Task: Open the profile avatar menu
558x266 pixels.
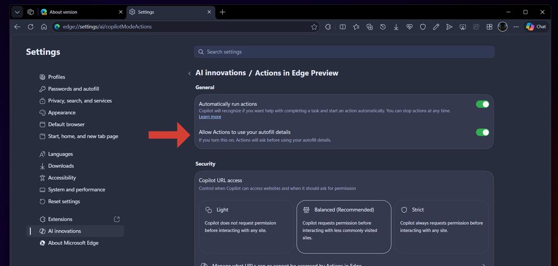Action: (x=502, y=27)
